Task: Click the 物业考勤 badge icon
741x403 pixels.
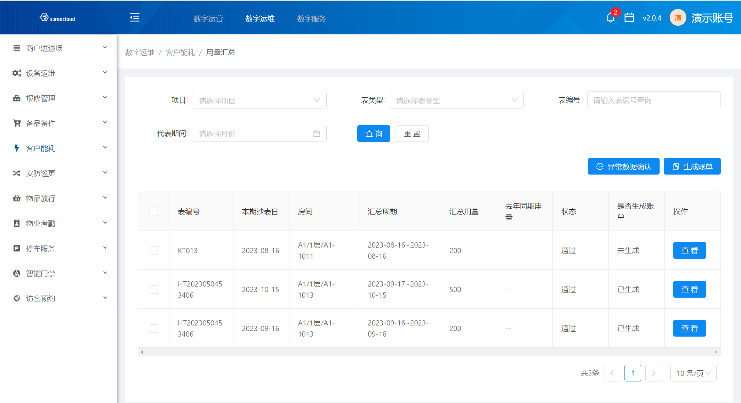Action: click(x=16, y=223)
